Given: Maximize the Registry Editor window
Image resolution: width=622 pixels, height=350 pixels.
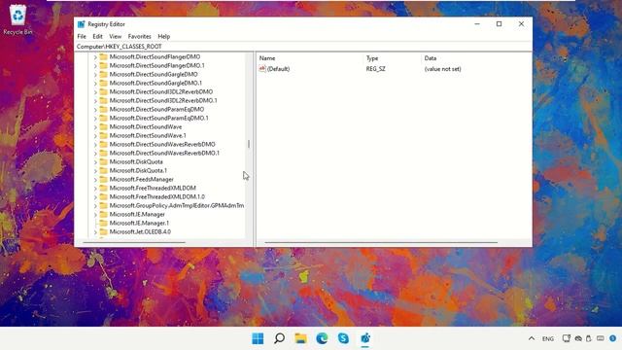Looking at the screenshot, I should click(499, 24).
